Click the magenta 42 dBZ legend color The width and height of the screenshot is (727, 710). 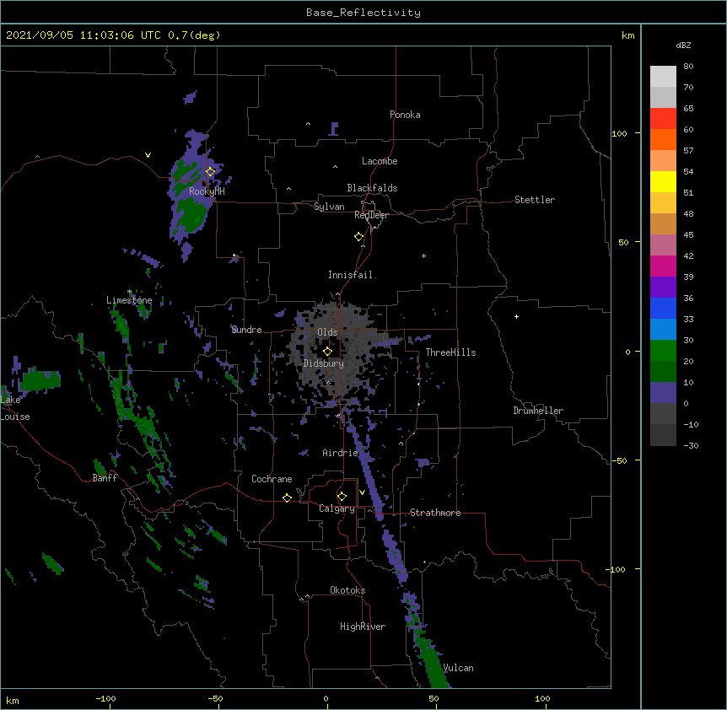pyautogui.click(x=663, y=266)
